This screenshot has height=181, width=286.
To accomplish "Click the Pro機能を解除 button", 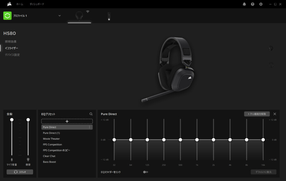I will click(257, 114).
